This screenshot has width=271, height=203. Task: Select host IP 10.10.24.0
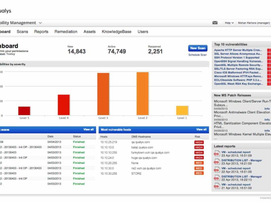pyautogui.click(x=107, y=158)
